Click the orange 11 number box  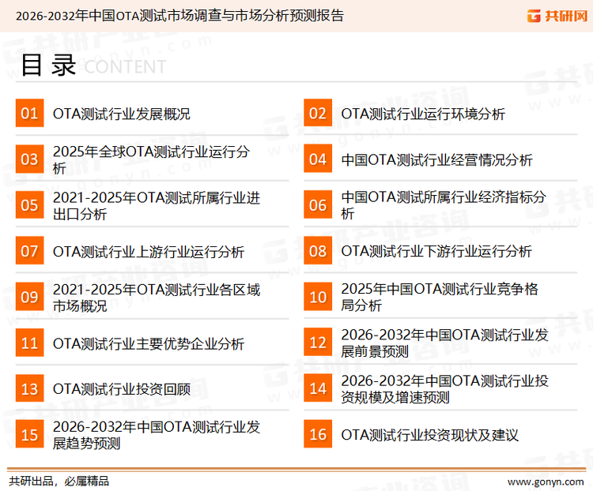click(29, 343)
